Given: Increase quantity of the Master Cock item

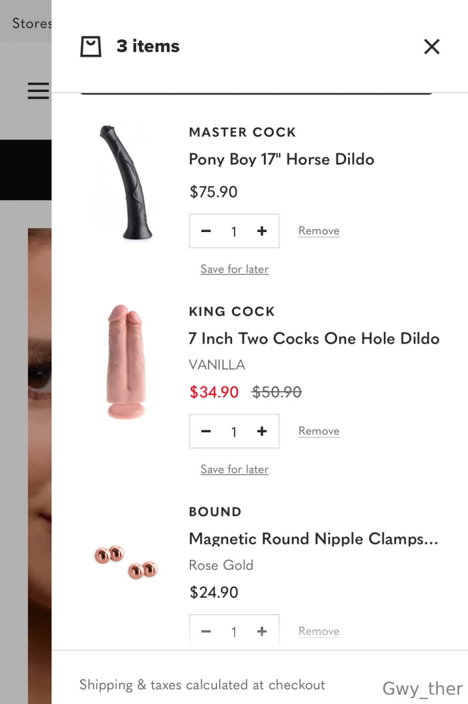Looking at the screenshot, I should 262,231.
